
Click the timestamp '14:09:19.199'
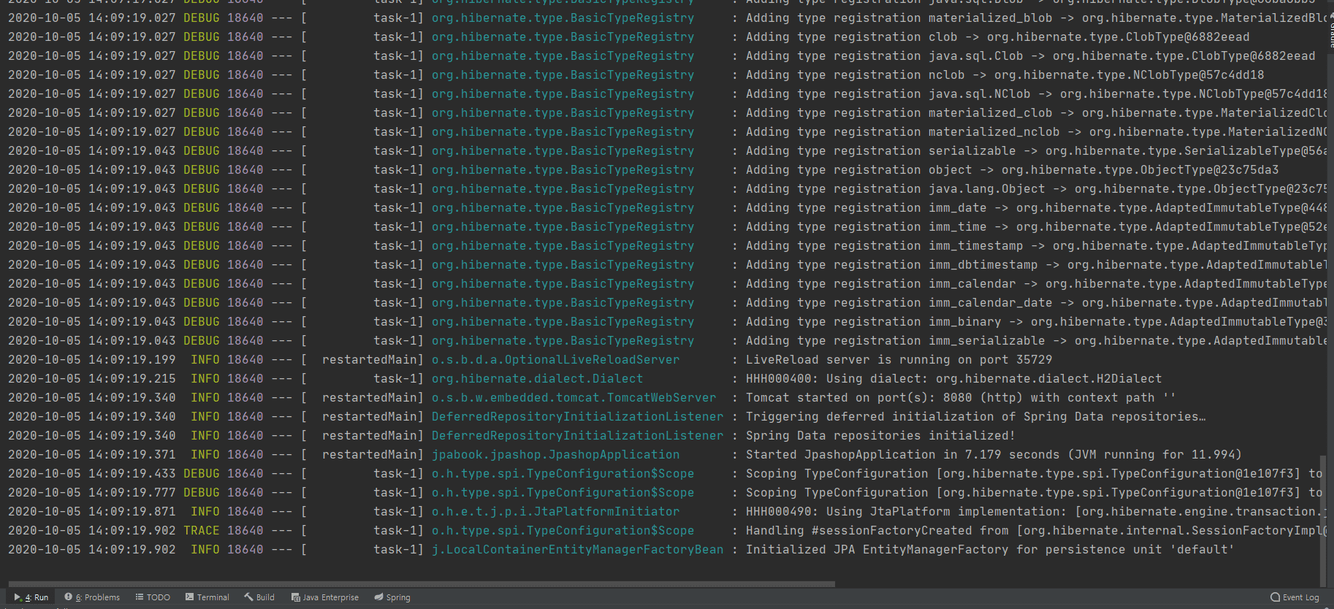(132, 359)
